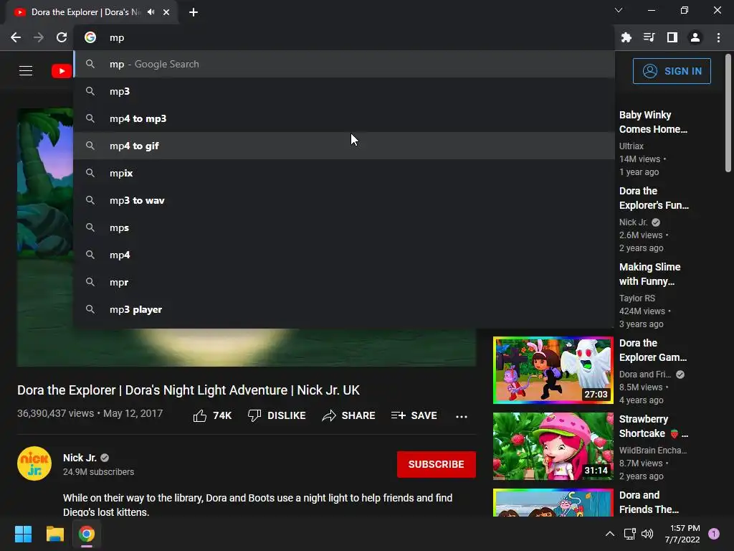Open the Chrome profile avatar icon
This screenshot has width=734, height=551.
pos(695,37)
